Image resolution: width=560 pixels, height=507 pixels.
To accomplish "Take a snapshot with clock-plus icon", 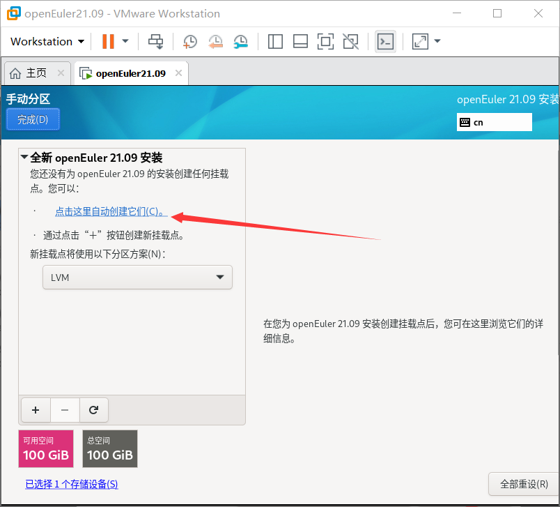I will pos(190,41).
